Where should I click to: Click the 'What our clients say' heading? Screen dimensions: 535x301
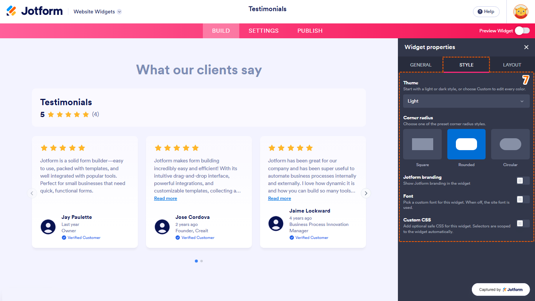[x=199, y=70]
